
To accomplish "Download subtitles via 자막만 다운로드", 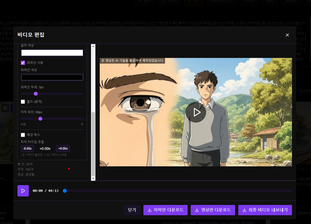I will [166, 210].
